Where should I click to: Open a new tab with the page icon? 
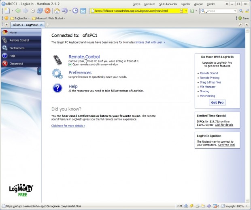tap(7, 11)
